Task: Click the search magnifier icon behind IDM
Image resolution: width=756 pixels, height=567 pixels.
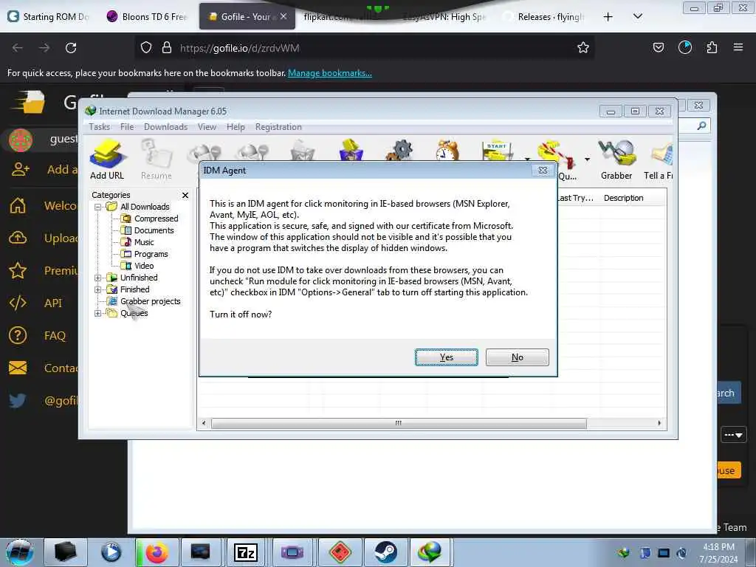Action: pos(701,126)
